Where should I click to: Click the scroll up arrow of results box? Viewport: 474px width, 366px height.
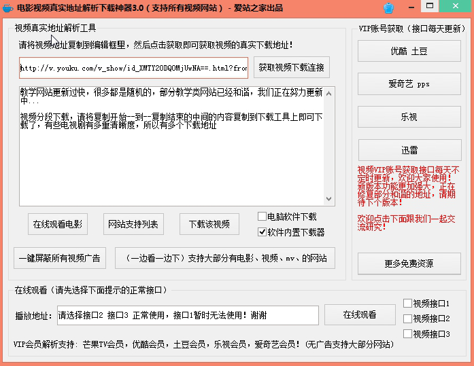[329, 94]
